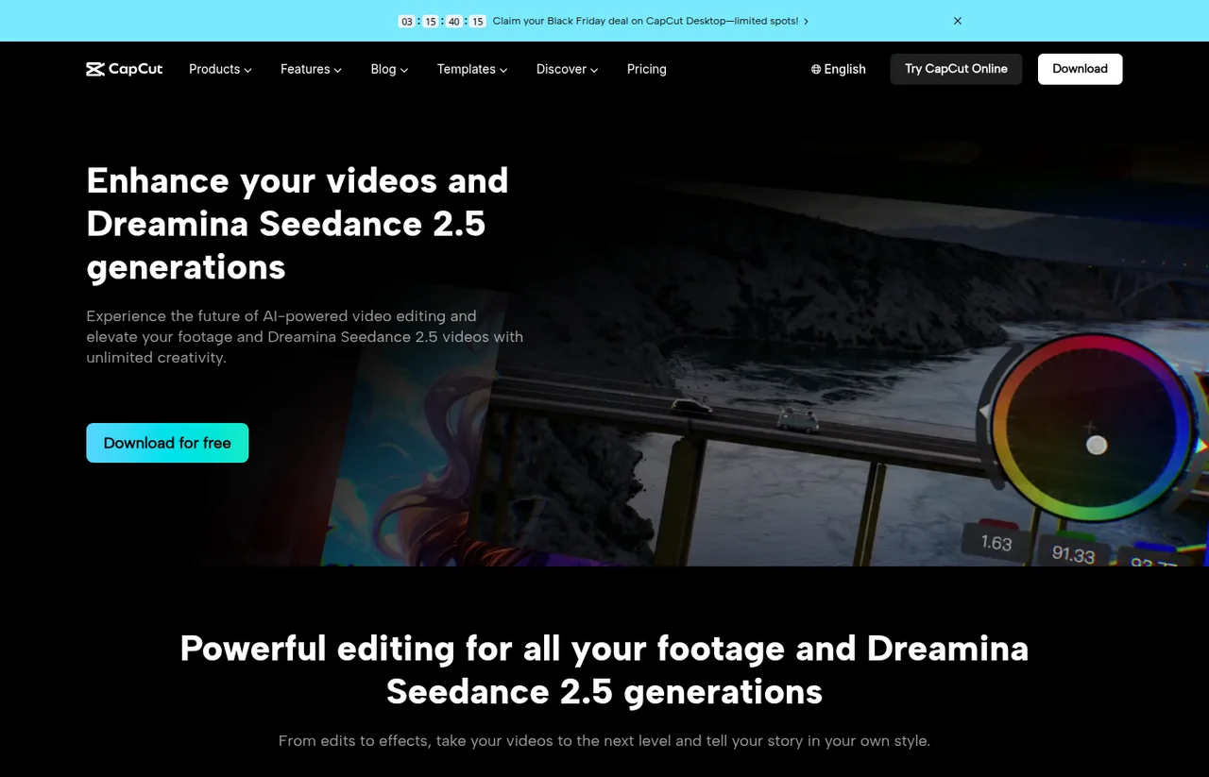1209x777 pixels.
Task: Expand the Products dropdown menu
Action: click(220, 69)
